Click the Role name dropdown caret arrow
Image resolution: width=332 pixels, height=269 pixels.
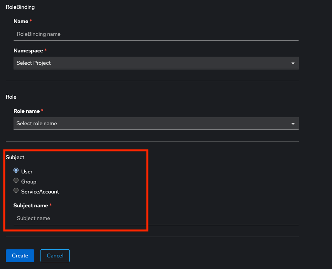pyautogui.click(x=293, y=124)
